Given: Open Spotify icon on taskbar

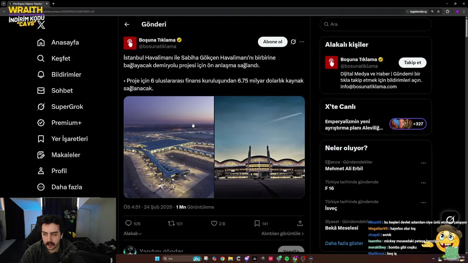Looking at the screenshot, I should coord(287,259).
